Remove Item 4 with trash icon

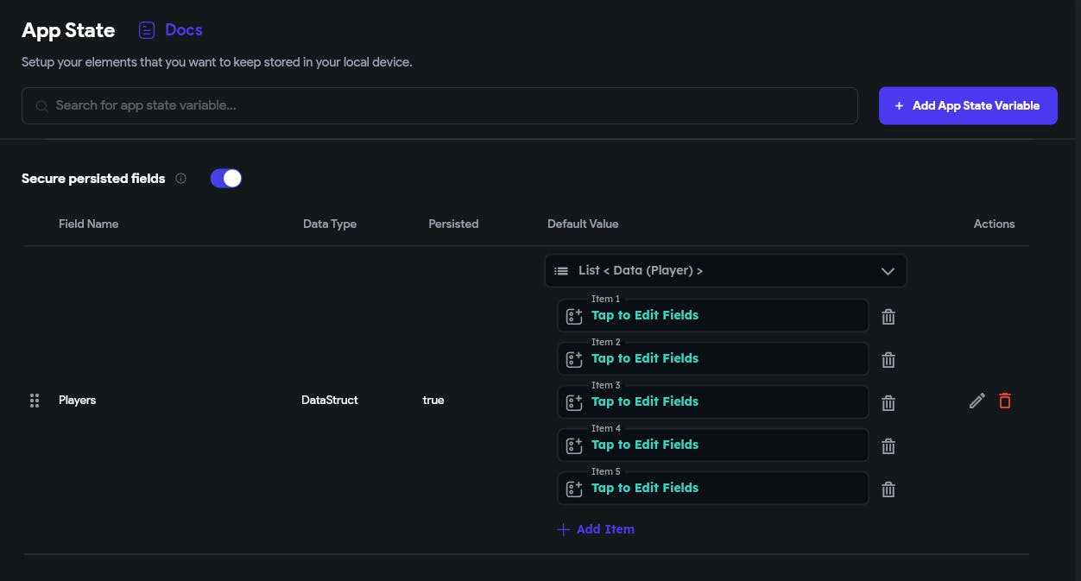pyautogui.click(x=888, y=446)
